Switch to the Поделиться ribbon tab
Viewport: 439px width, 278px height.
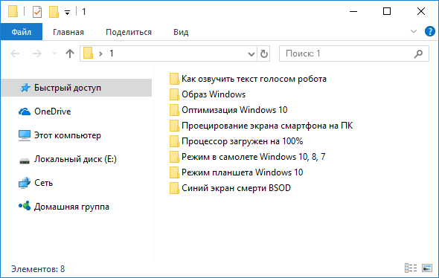pos(129,32)
